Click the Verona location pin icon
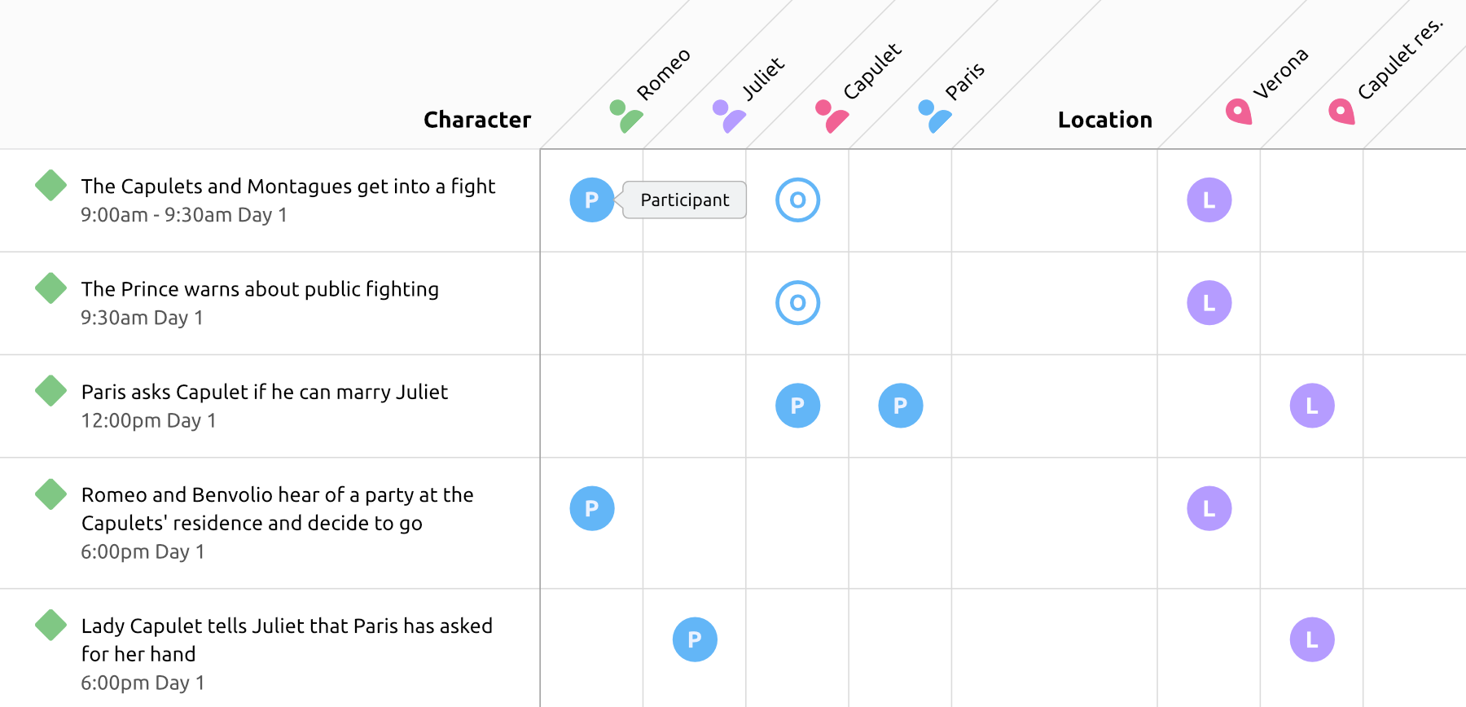1466x707 pixels. point(1237,112)
